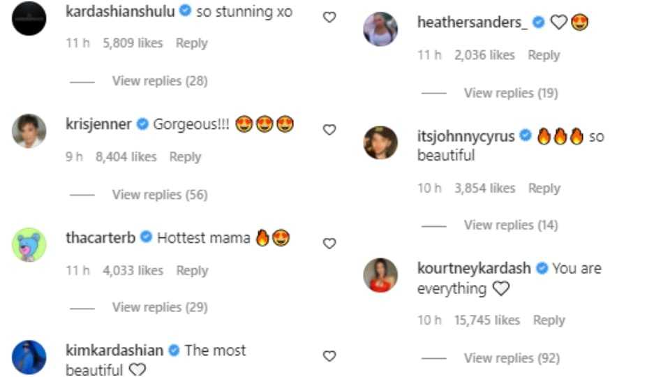This screenshot has height=377, width=670.
Task: Visit the thacarterb username link
Action: pyautogui.click(x=101, y=238)
